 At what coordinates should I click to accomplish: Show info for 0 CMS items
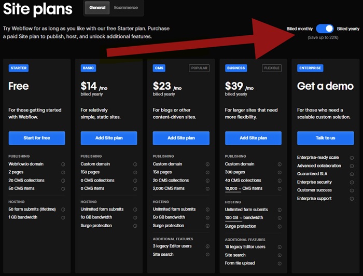135,189
